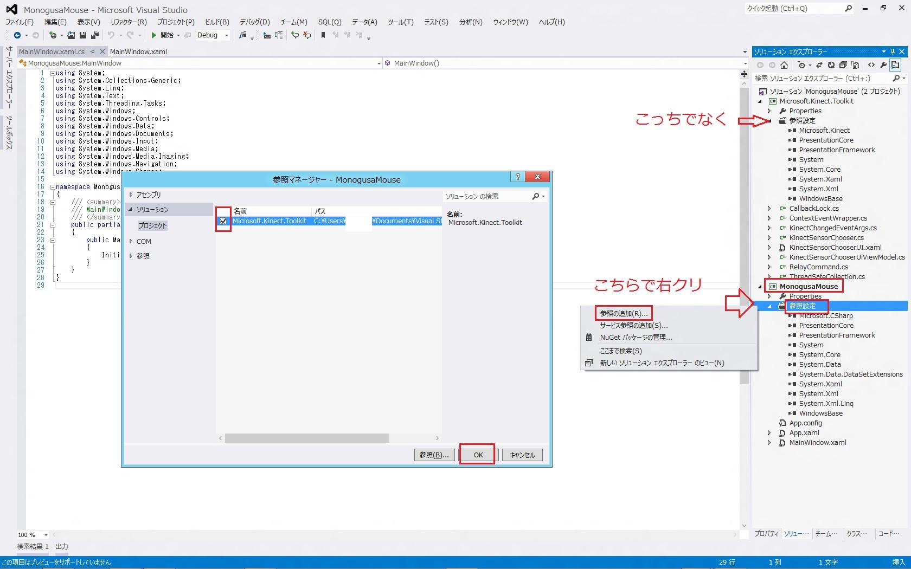
Task: Expand the App.xaml tree node
Action: click(x=769, y=433)
